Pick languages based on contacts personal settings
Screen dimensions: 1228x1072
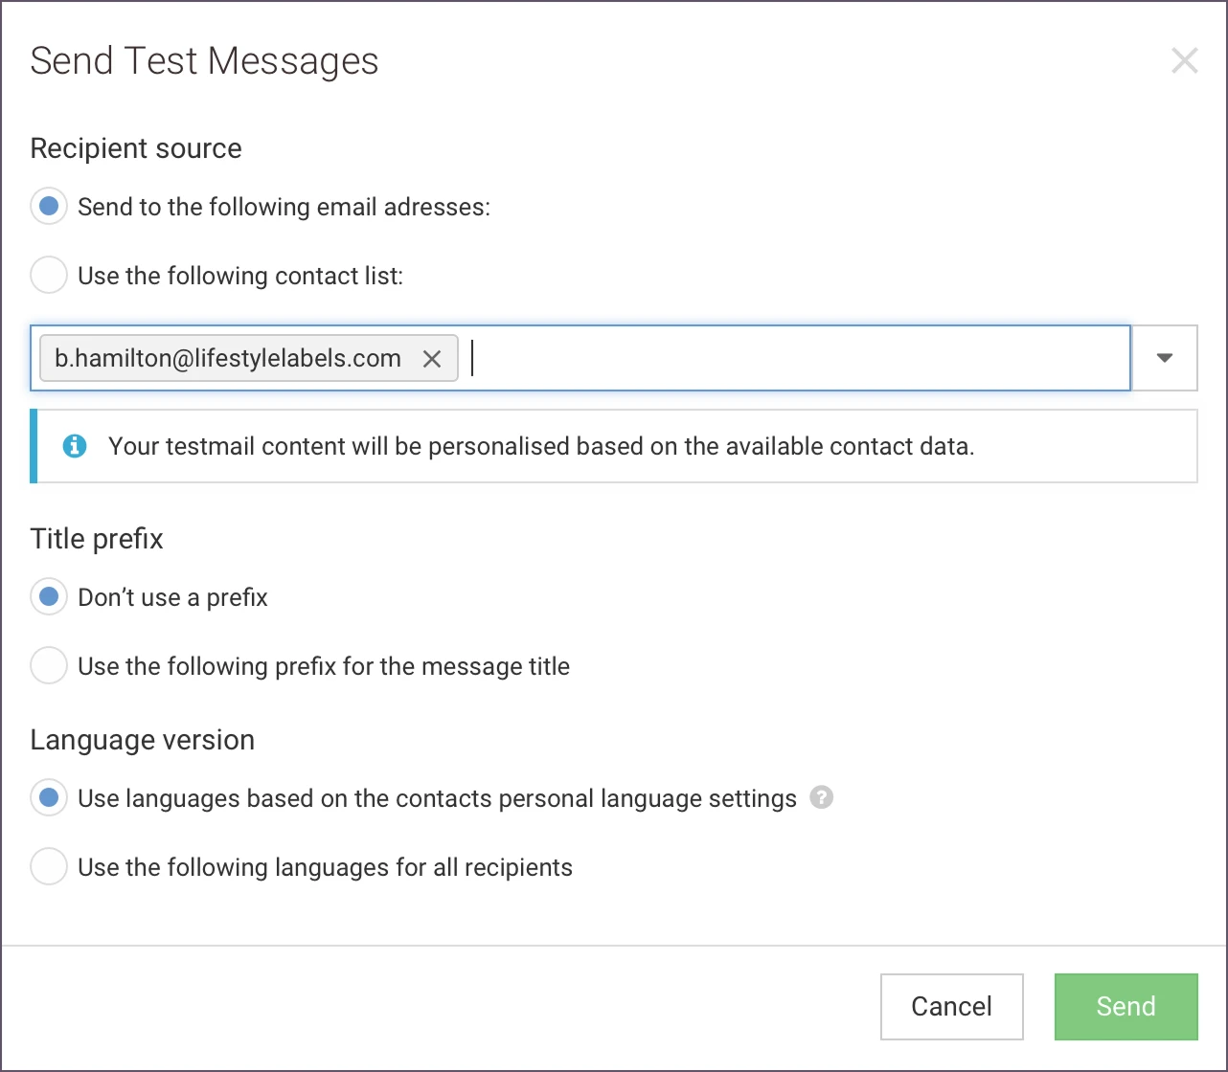point(49,798)
